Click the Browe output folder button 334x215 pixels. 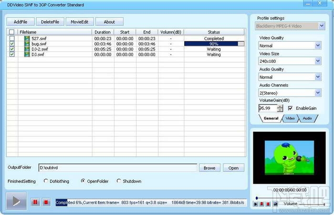pos(209,168)
